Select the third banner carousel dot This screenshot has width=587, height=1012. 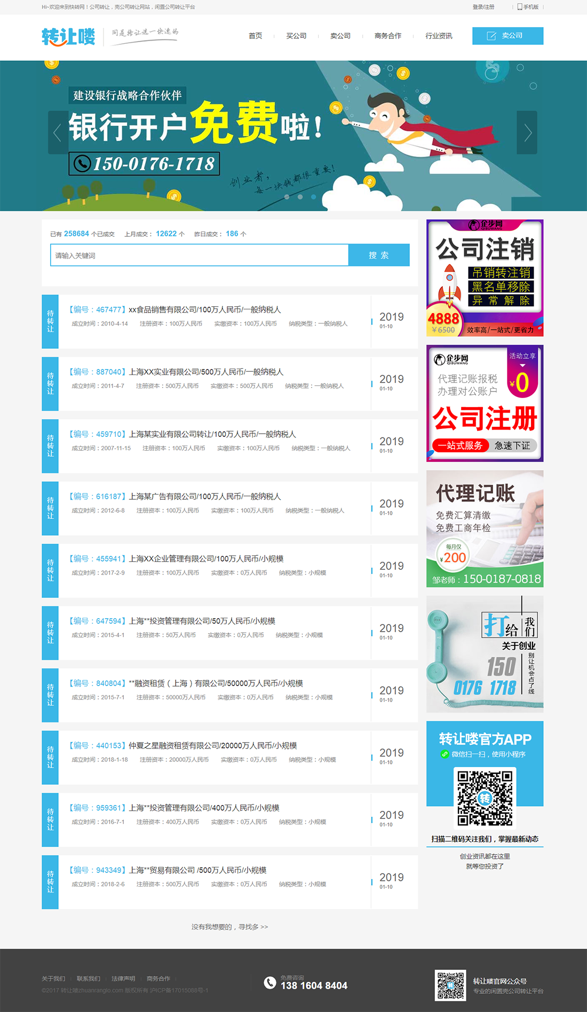tap(314, 197)
